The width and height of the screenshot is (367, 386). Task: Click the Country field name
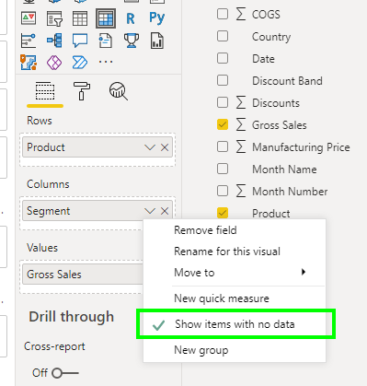pos(271,37)
